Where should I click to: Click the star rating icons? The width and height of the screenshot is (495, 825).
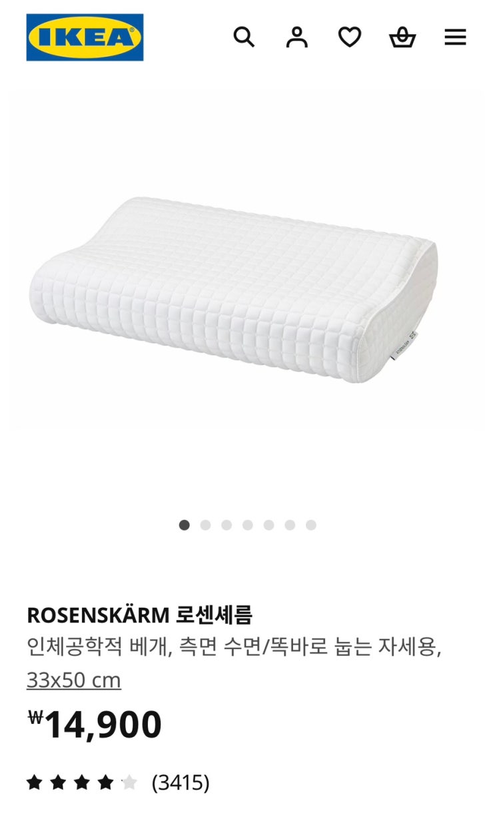[82, 782]
